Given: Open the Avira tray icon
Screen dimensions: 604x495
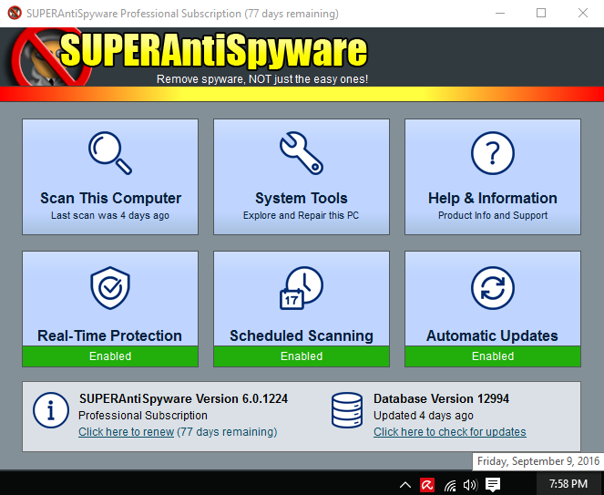Looking at the screenshot, I should point(426,485).
